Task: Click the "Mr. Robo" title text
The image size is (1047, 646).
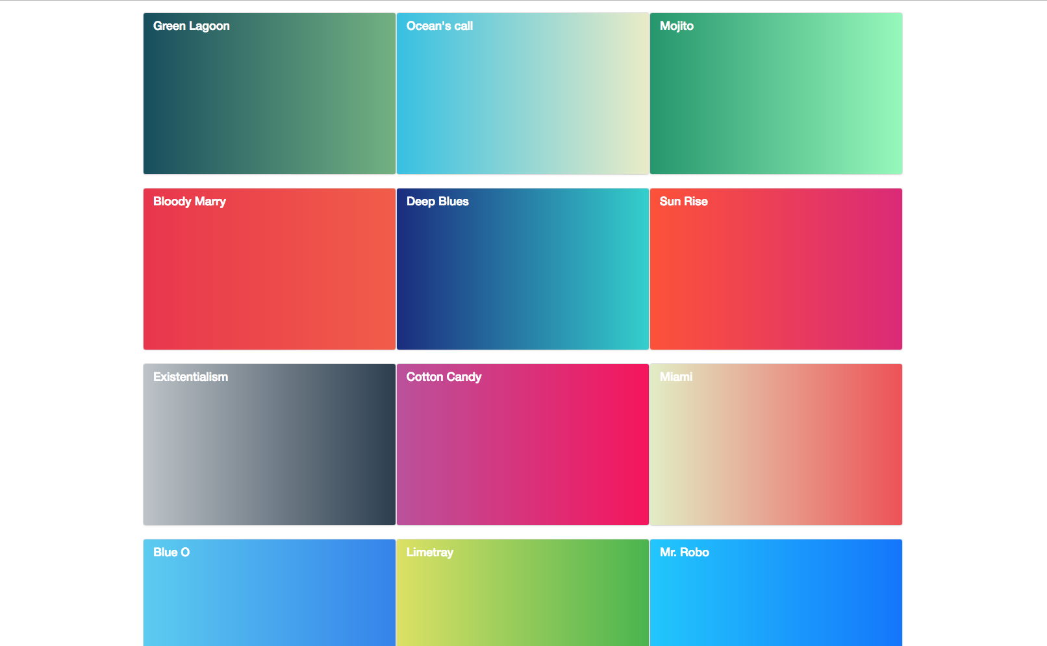Action: click(x=685, y=552)
